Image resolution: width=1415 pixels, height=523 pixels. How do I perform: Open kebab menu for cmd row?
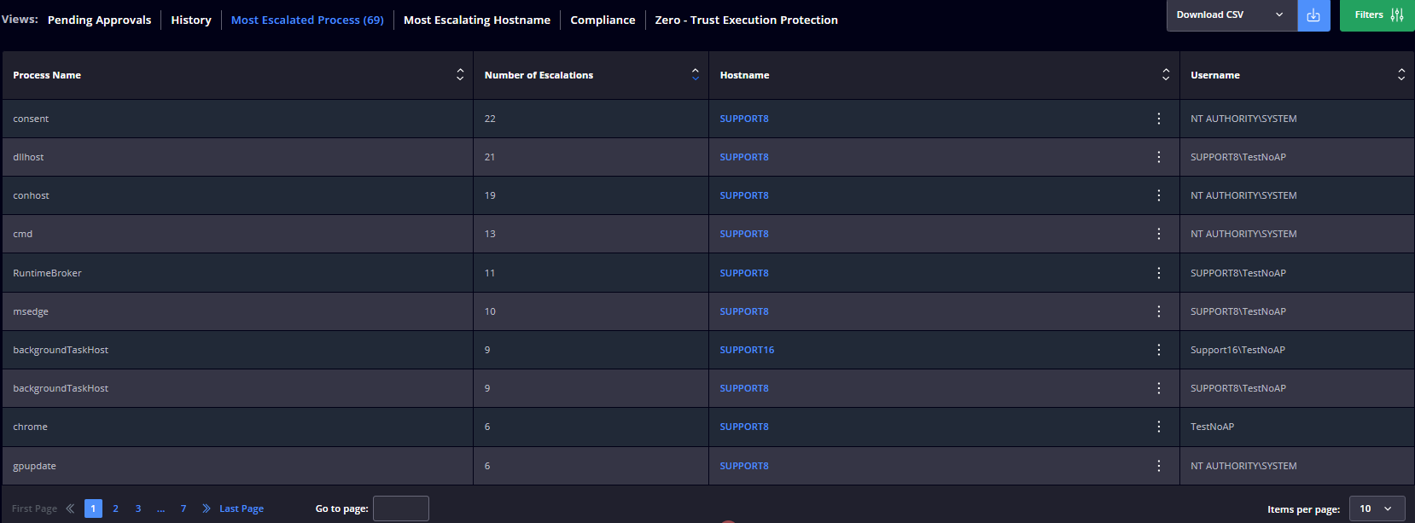coord(1158,234)
